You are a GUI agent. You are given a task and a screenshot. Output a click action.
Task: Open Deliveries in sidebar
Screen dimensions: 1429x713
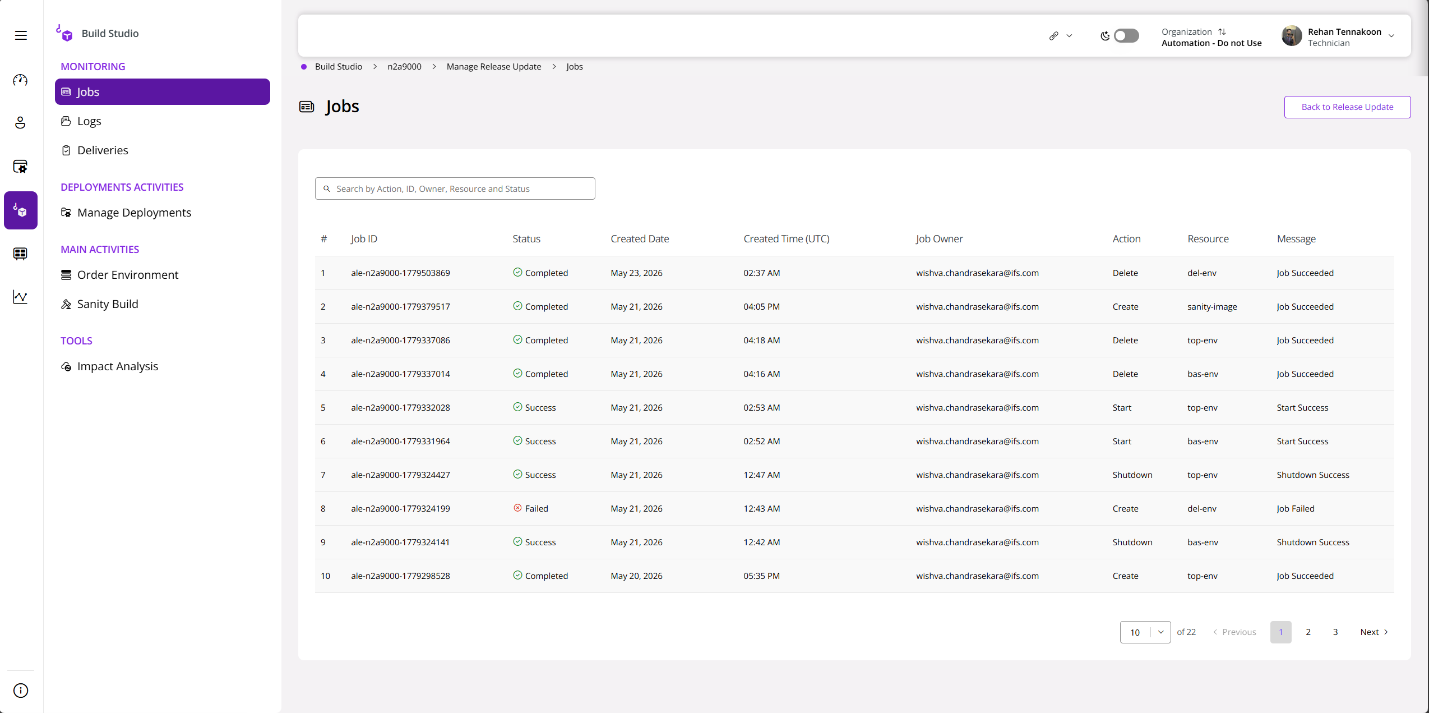pos(103,150)
